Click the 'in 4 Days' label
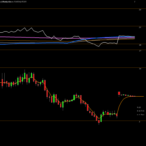The height and width of the screenshot is (146, 146). coord(140,114)
